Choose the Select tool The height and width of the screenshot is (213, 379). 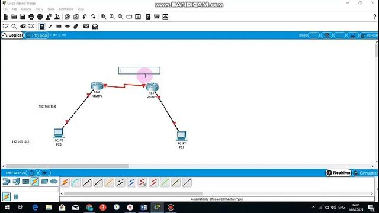pos(5,26)
